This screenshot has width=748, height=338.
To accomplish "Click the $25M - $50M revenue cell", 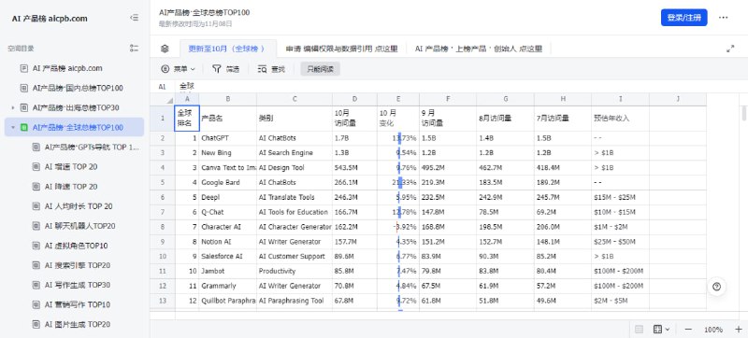I will pyautogui.click(x=620, y=242).
